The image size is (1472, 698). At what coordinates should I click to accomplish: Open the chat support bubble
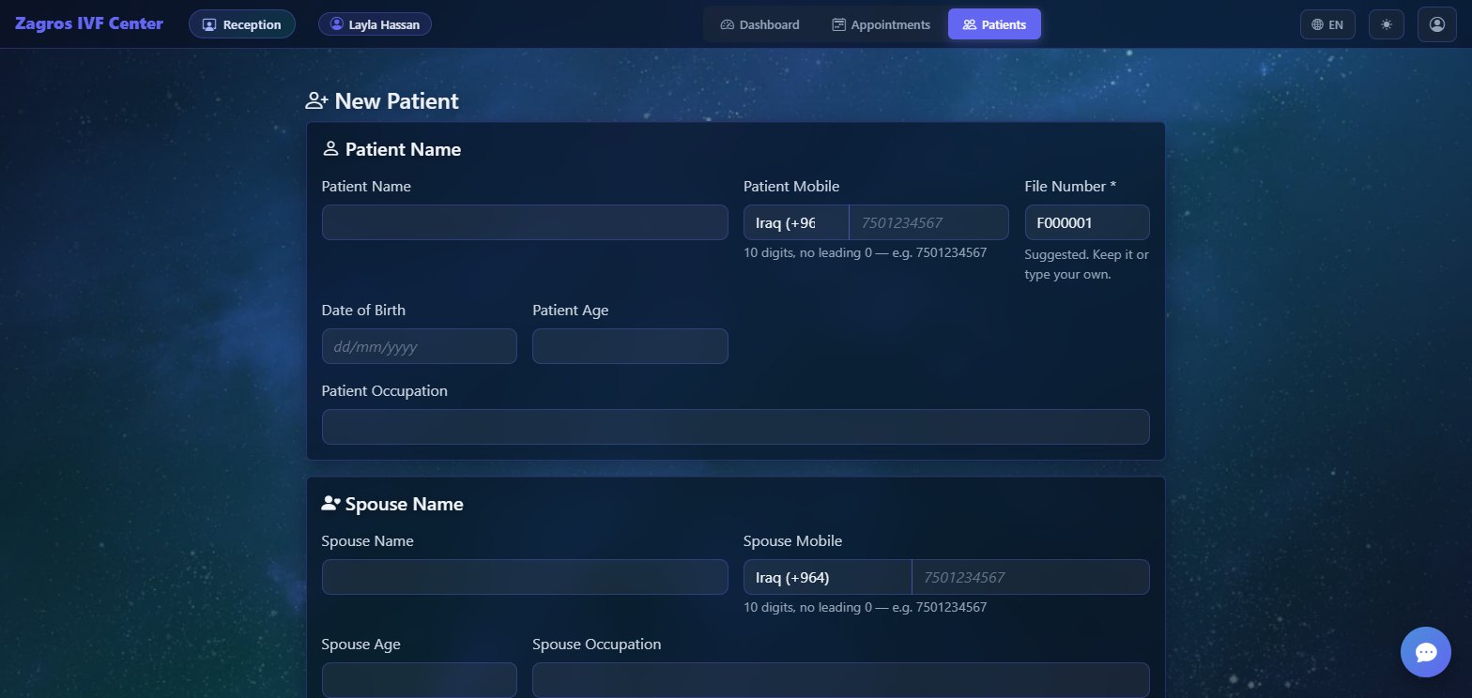[x=1425, y=652]
